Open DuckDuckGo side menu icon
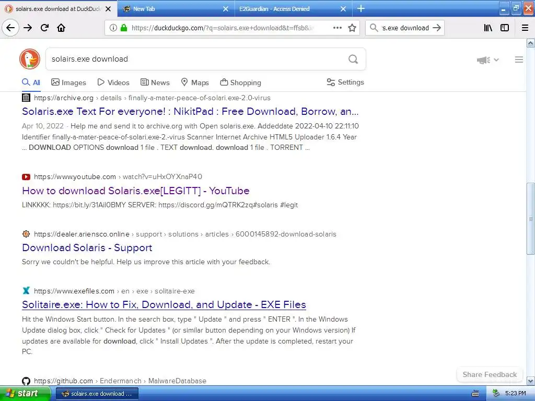The height and width of the screenshot is (401, 535). tap(519, 60)
